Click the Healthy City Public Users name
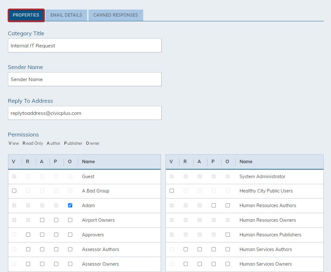 click(266, 191)
